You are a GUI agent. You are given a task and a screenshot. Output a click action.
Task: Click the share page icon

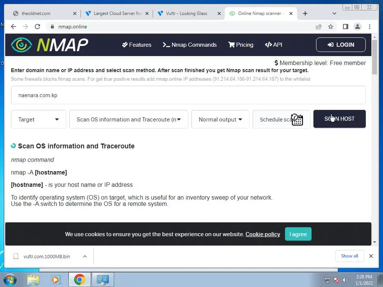pos(319,27)
